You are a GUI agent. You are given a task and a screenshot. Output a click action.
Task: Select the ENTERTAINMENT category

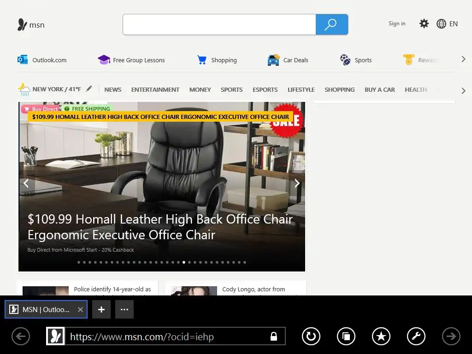(x=155, y=90)
